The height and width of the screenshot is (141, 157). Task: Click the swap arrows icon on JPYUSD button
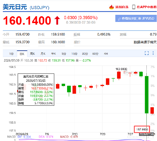[x=119, y=19]
